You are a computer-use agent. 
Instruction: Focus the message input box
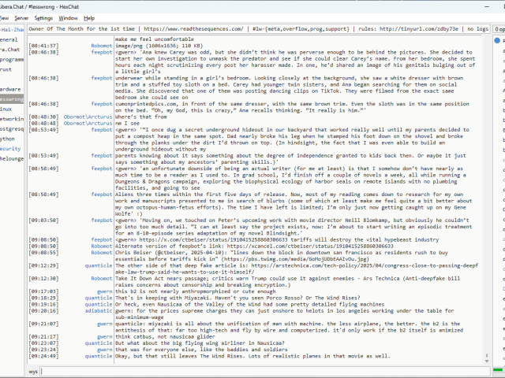(x=260, y=370)
